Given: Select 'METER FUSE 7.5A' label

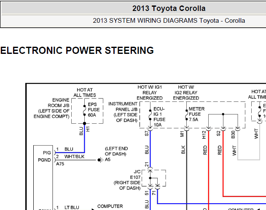Looking at the screenshot, I should pyautogui.click(x=196, y=114).
